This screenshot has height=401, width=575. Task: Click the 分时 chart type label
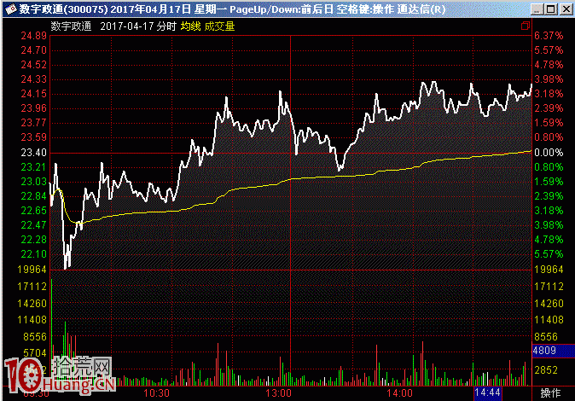166,26
